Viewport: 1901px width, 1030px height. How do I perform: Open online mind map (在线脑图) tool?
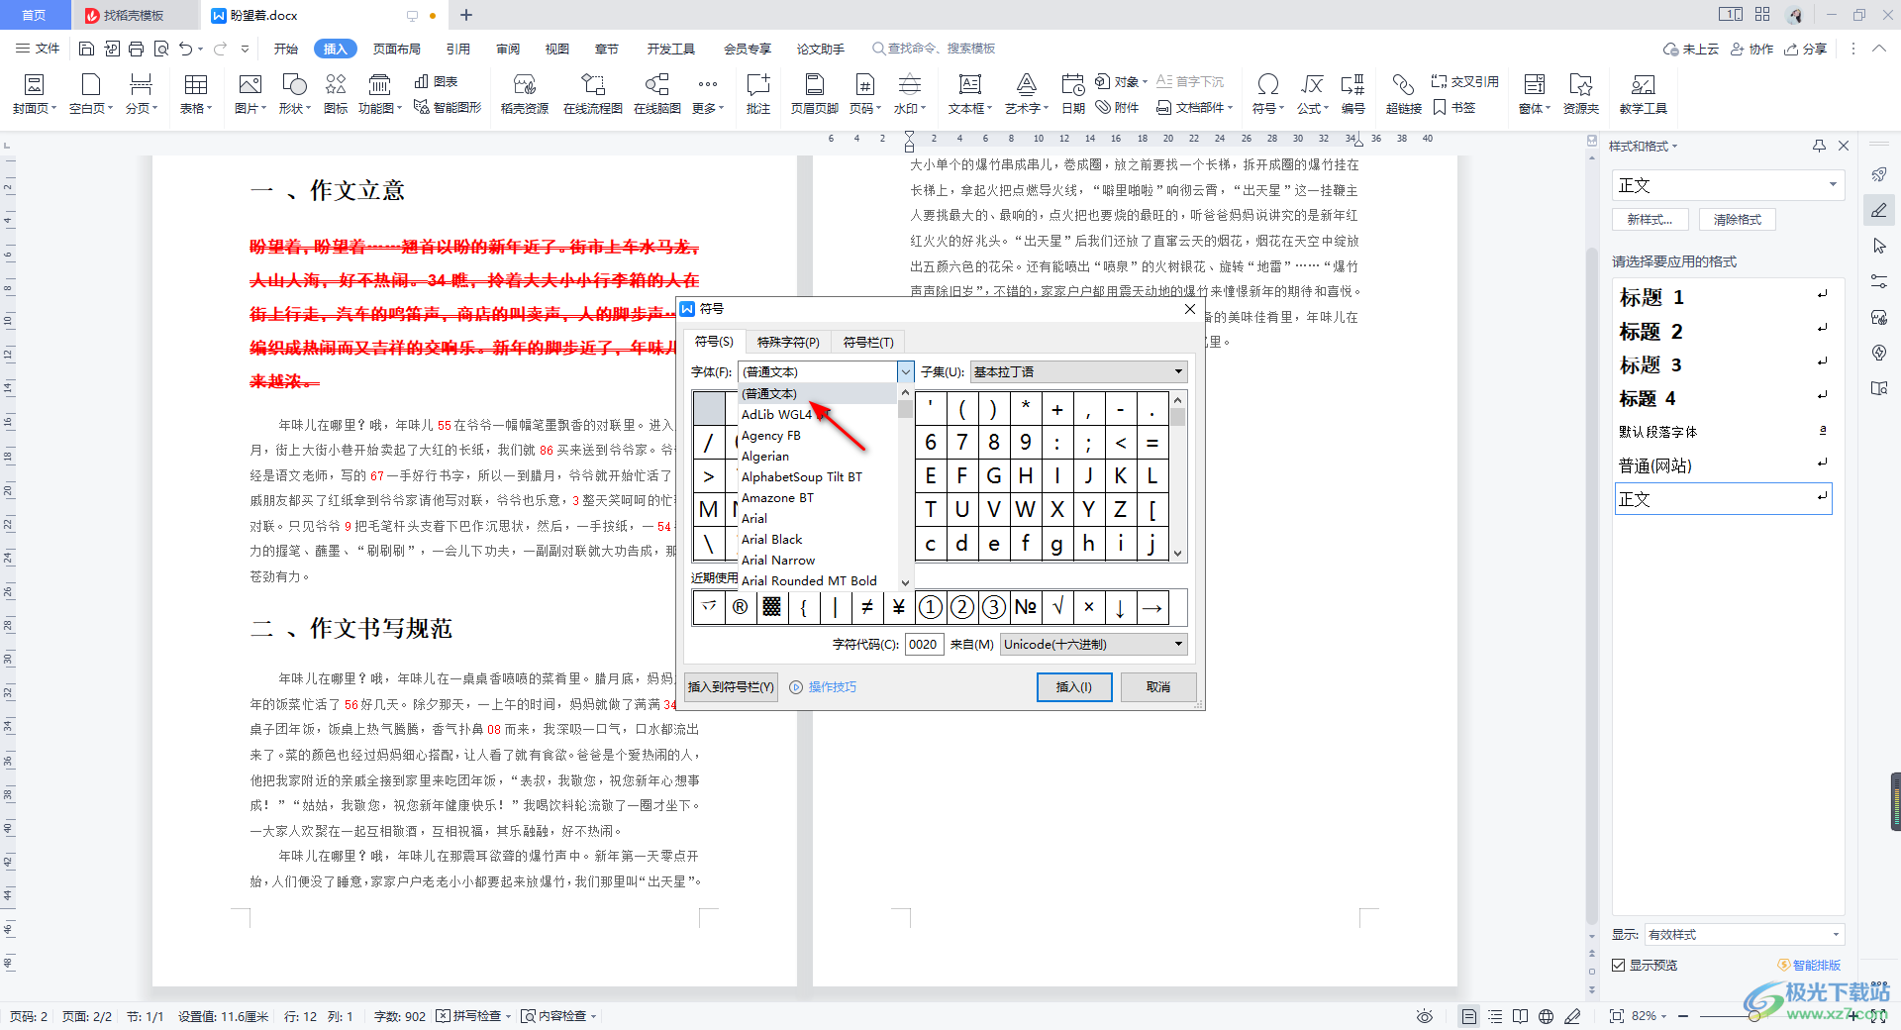pyautogui.click(x=656, y=94)
